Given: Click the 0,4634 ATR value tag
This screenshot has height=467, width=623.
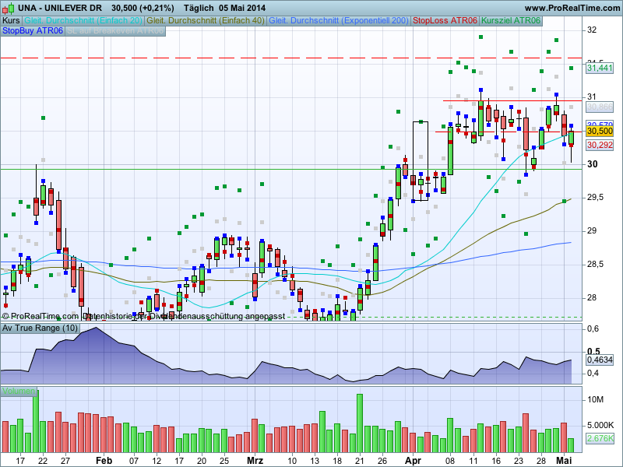Looking at the screenshot, I should pyautogui.click(x=600, y=360).
